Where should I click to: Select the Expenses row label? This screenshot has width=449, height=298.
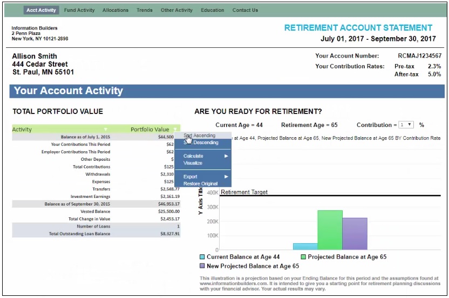[101, 181]
